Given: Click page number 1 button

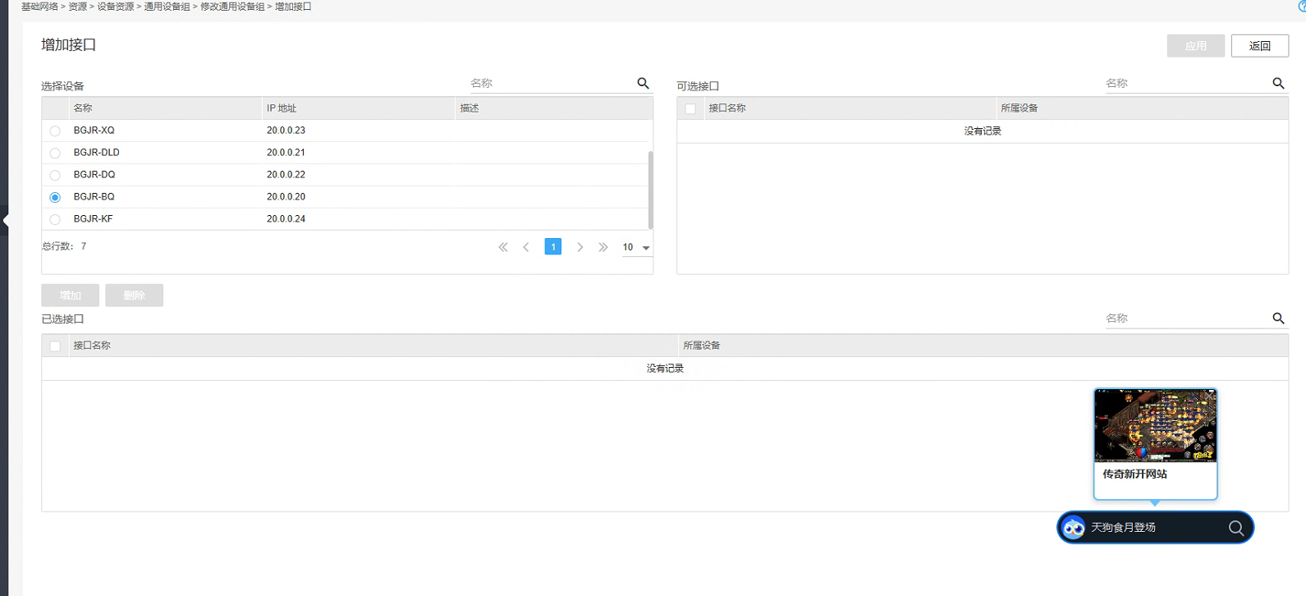Looking at the screenshot, I should (x=553, y=247).
